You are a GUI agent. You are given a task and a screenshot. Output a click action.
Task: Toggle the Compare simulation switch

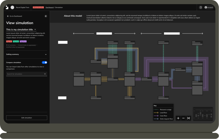coord(44,63)
